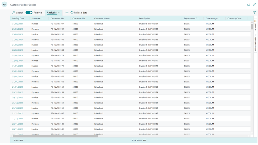The height and width of the screenshot is (145, 258).
Task: Select document number PS-INV103184
Action: pos(57,50)
